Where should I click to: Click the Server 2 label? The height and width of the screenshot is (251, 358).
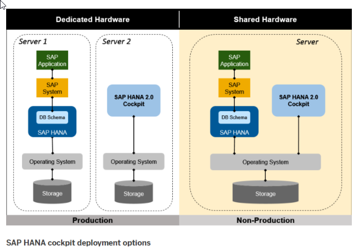tap(116, 41)
